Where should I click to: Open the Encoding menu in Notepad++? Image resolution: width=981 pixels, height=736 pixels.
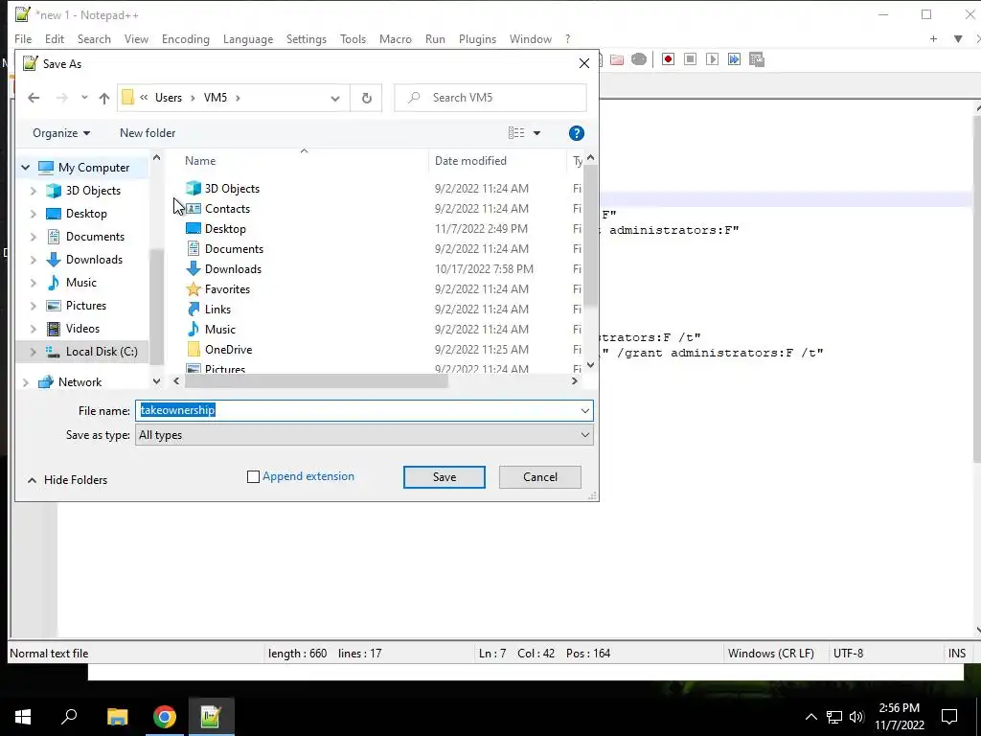coord(185,38)
